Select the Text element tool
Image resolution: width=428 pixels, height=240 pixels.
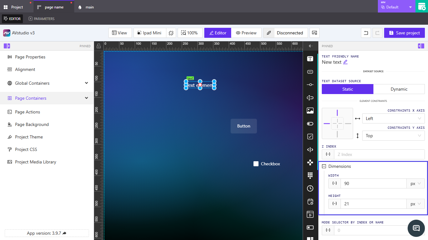pos(310,59)
